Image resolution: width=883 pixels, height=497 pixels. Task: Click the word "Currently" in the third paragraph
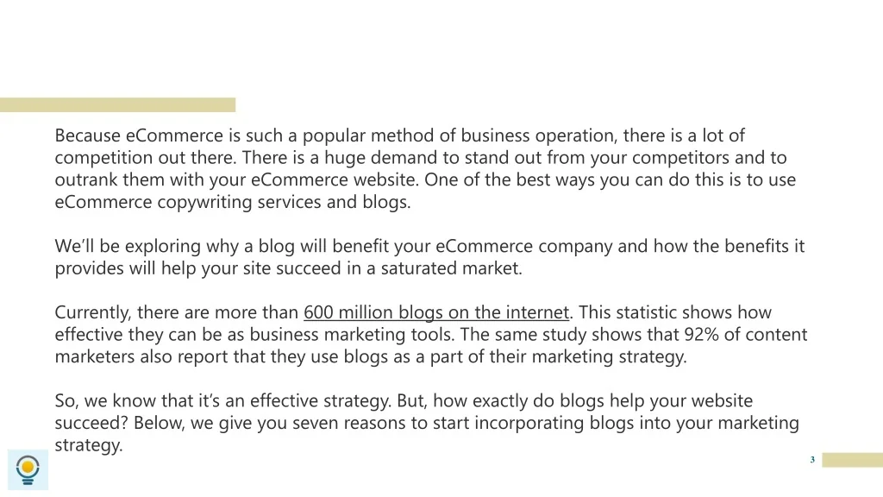[93, 312]
